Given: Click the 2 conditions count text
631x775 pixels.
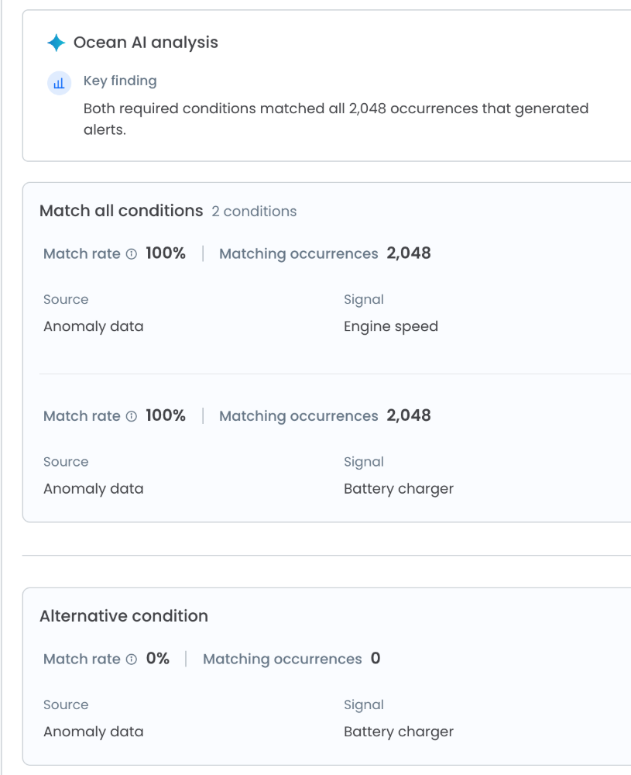Looking at the screenshot, I should coord(254,212).
